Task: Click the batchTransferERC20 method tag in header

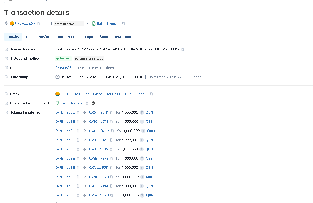Action: pos(69,24)
